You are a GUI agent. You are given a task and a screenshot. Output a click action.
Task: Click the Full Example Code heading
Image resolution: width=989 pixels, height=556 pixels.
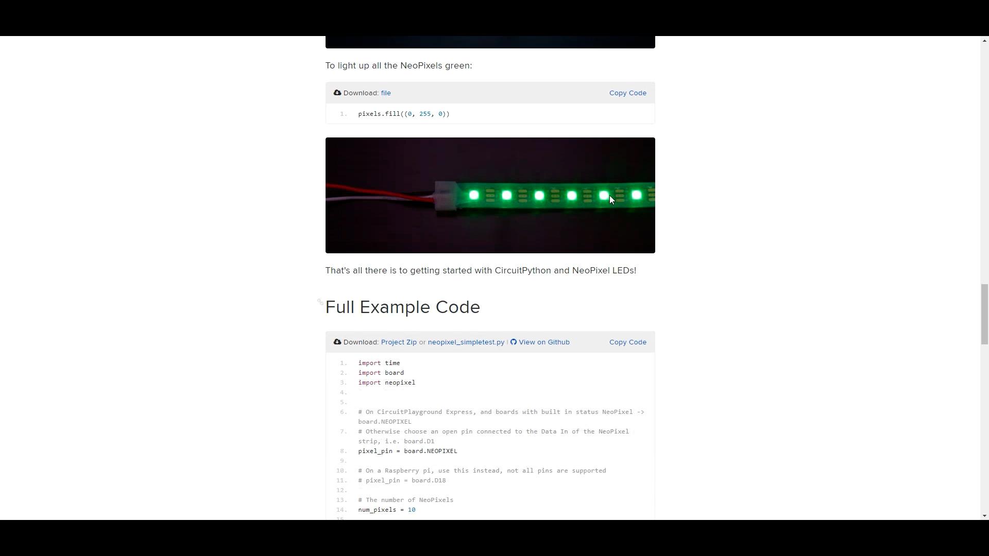[x=403, y=307]
